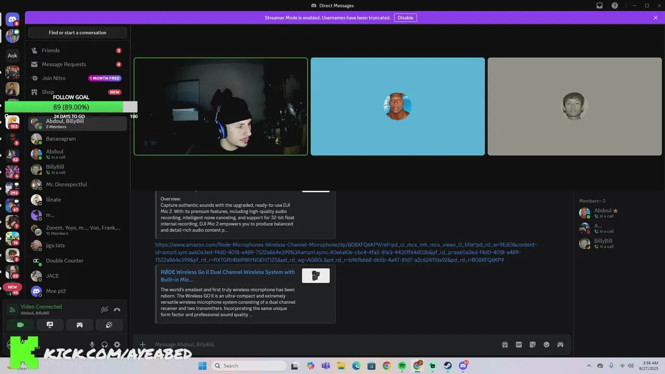This screenshot has width=665, height=374.
Task: Open the soundboard button in voice panel
Action: [109, 325]
